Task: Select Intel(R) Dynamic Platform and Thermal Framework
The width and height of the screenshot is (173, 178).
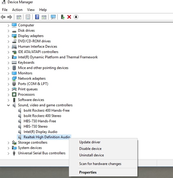Action: click(58, 57)
